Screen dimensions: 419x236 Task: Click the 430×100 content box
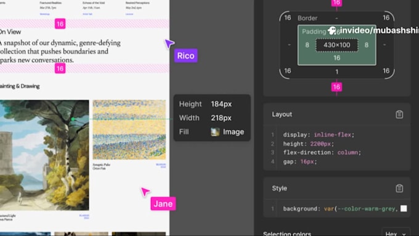336,45
